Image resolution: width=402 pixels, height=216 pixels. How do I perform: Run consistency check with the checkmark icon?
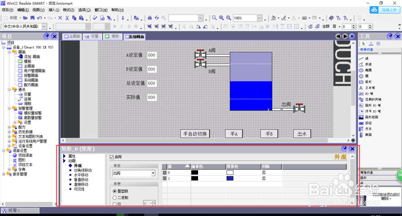[95, 18]
